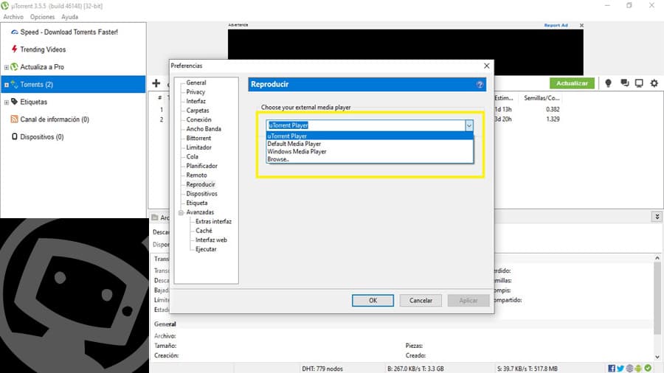
Task: Click the speed gauge icon next to Speed
Action: pos(15,32)
